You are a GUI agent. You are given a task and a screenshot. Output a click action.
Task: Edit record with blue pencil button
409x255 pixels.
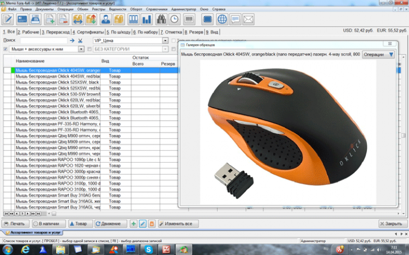[x=143, y=224]
